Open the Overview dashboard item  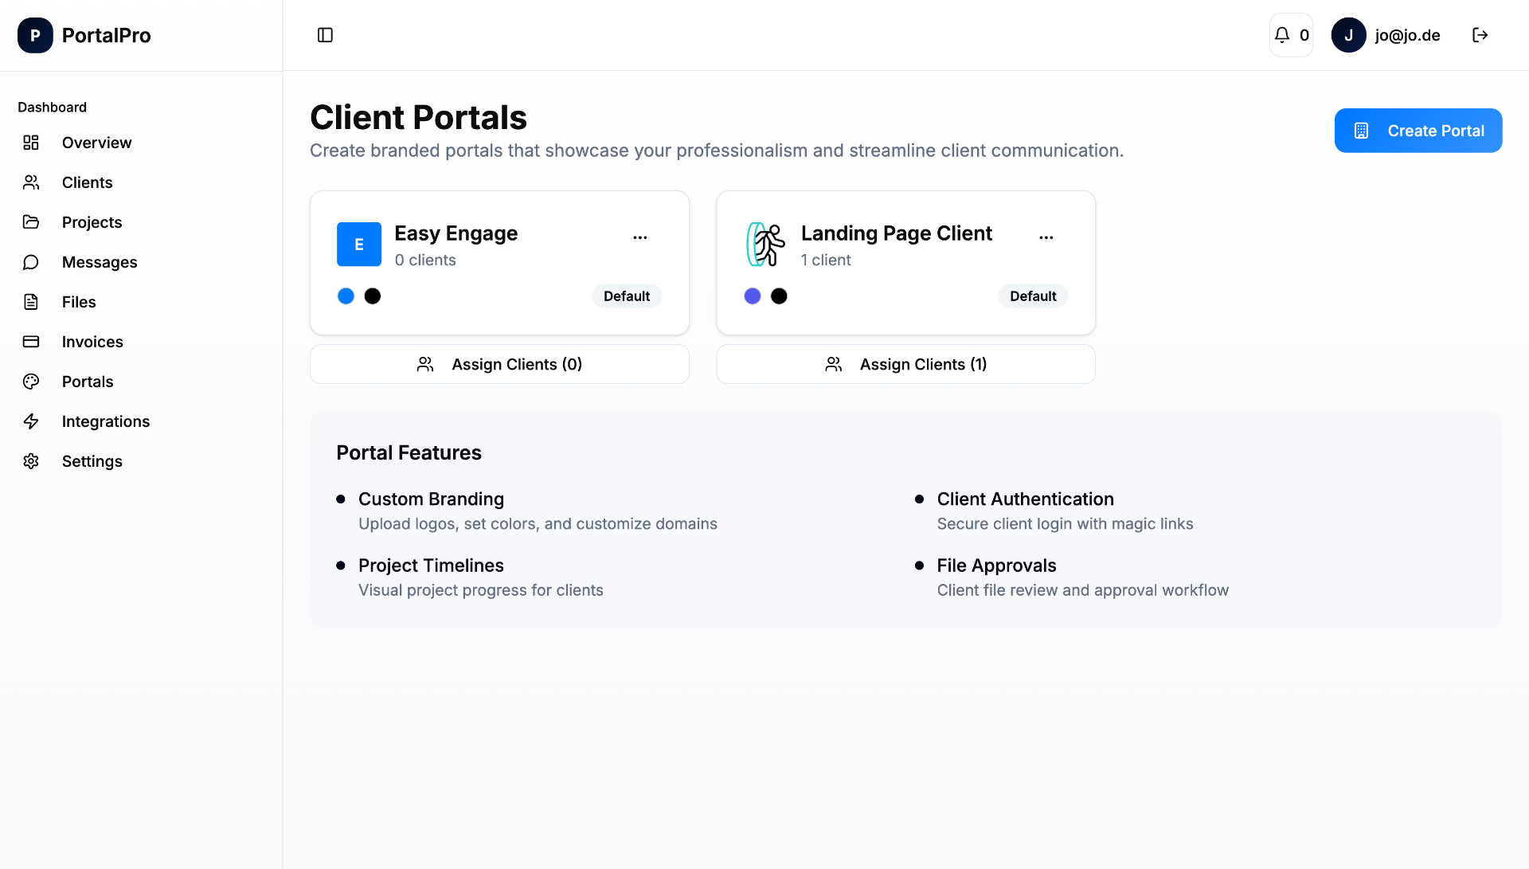tap(96, 143)
